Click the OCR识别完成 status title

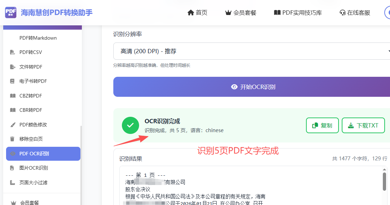[162, 121]
